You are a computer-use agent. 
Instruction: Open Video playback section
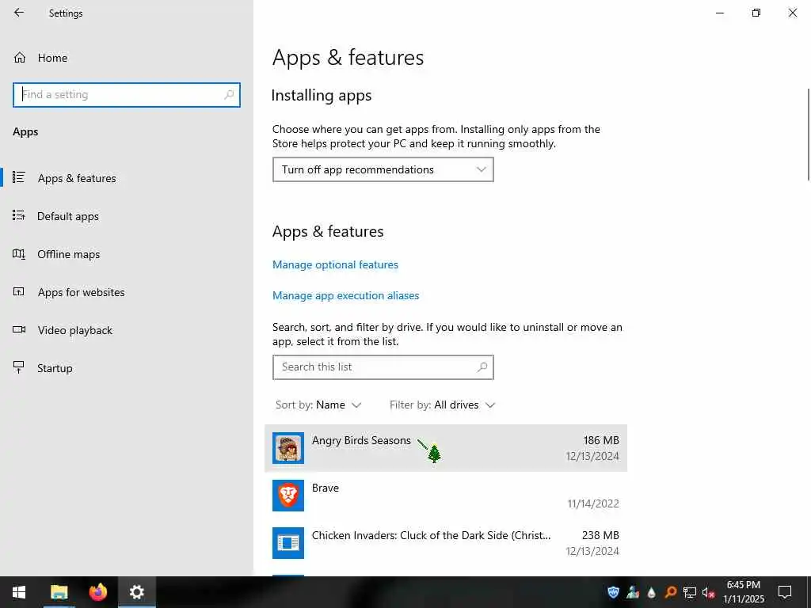tap(126, 330)
